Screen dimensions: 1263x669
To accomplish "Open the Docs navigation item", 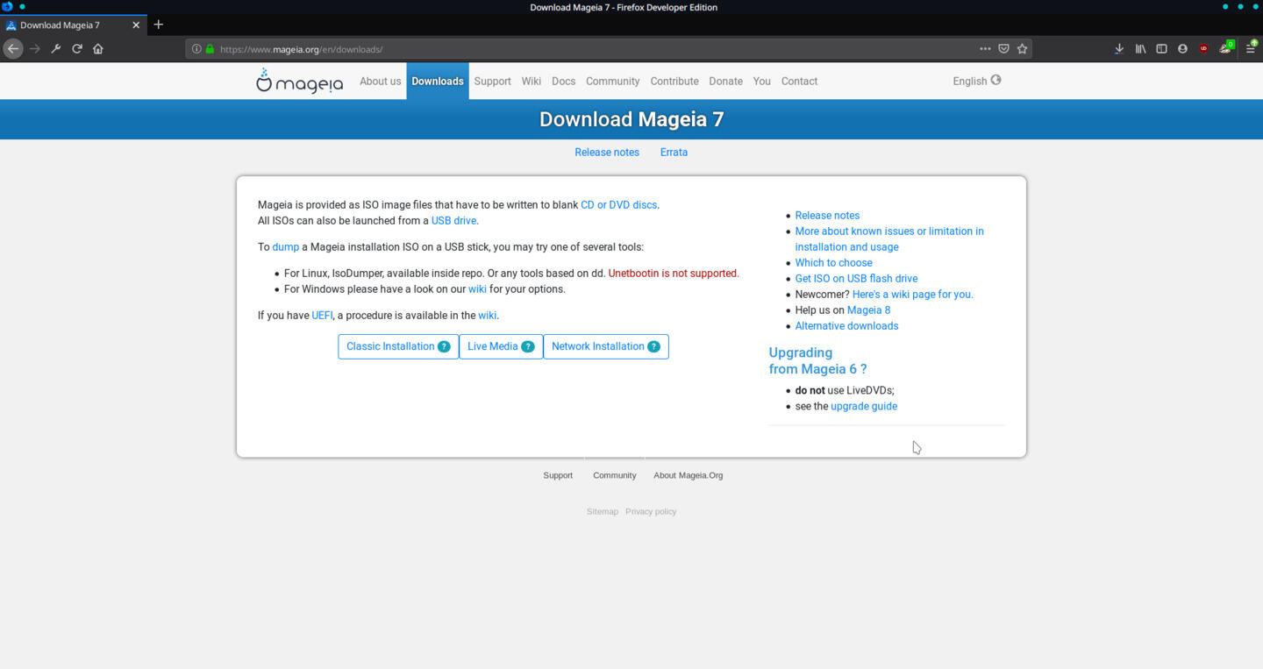I will click(x=563, y=81).
